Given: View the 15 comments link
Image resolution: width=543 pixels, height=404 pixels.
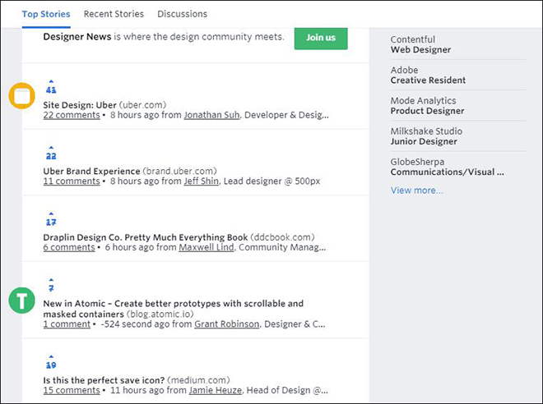Looking at the screenshot, I should tap(72, 390).
